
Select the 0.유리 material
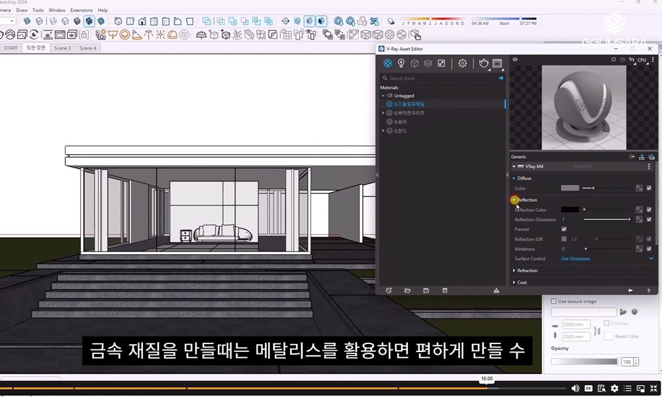tap(401, 122)
